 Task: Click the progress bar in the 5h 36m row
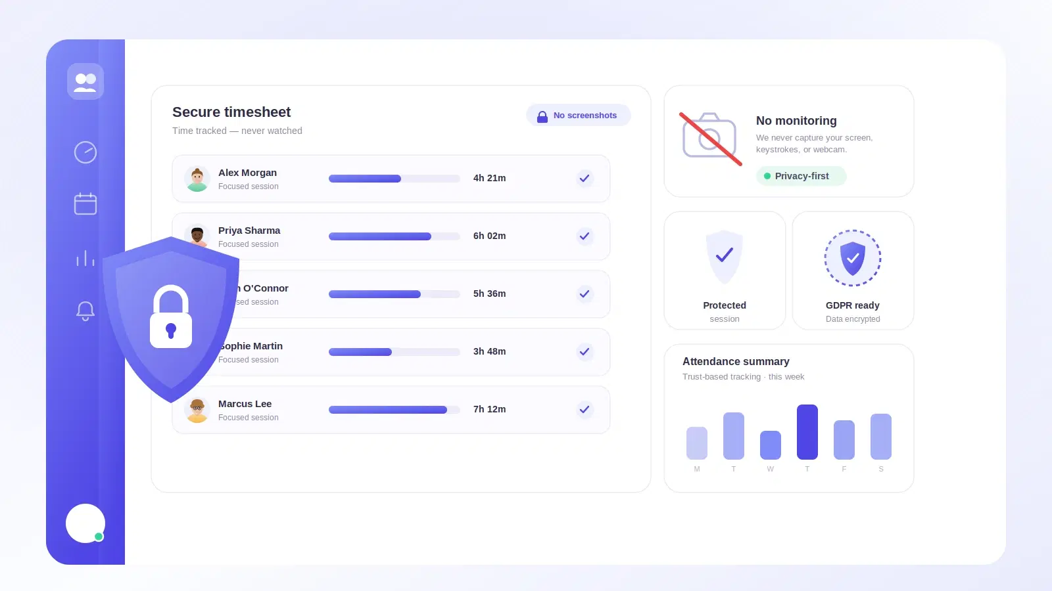point(394,294)
